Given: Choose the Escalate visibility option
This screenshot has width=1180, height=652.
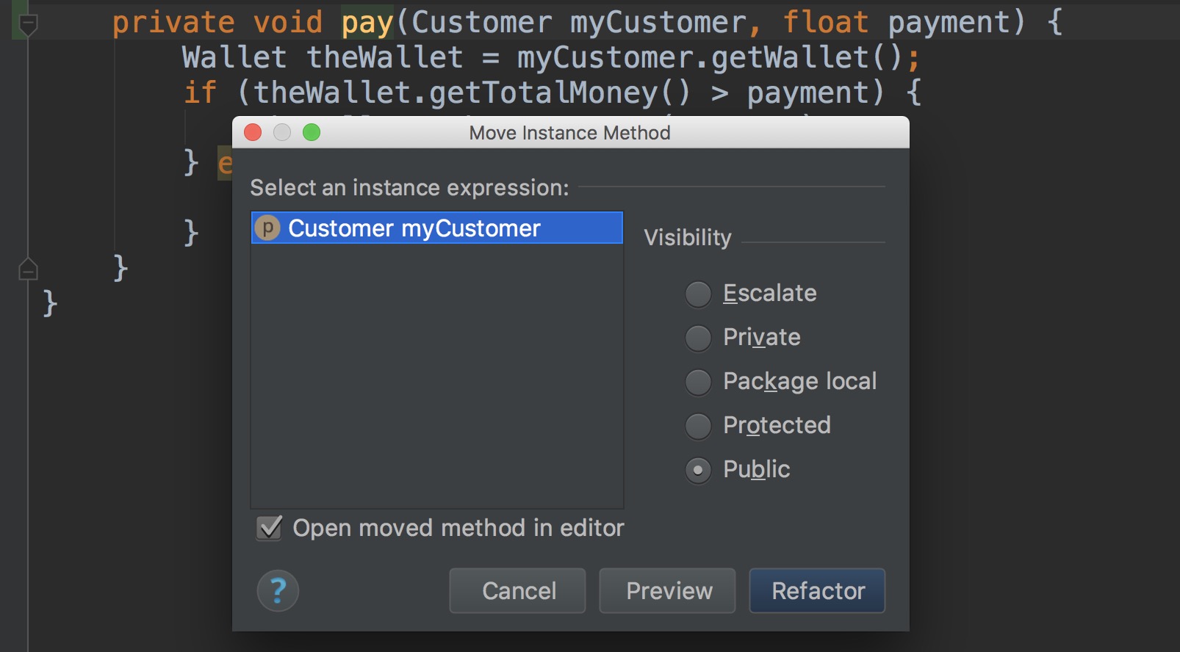Looking at the screenshot, I should [698, 294].
